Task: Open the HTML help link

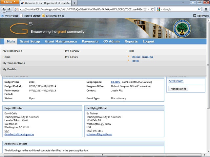Action: 136,61
